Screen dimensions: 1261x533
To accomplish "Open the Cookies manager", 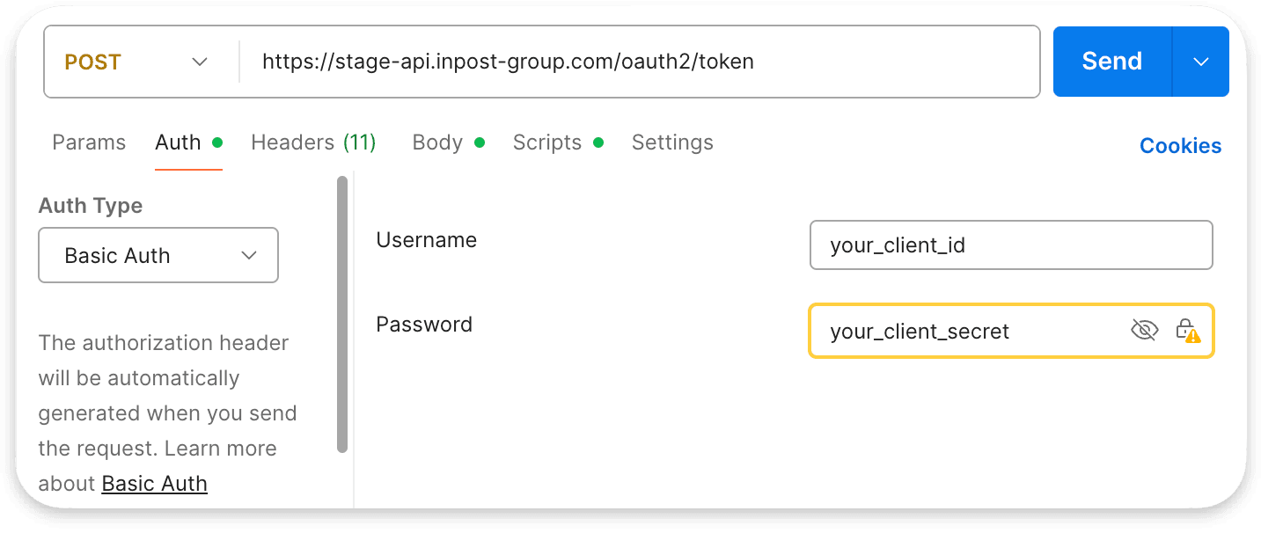I will (x=1180, y=145).
